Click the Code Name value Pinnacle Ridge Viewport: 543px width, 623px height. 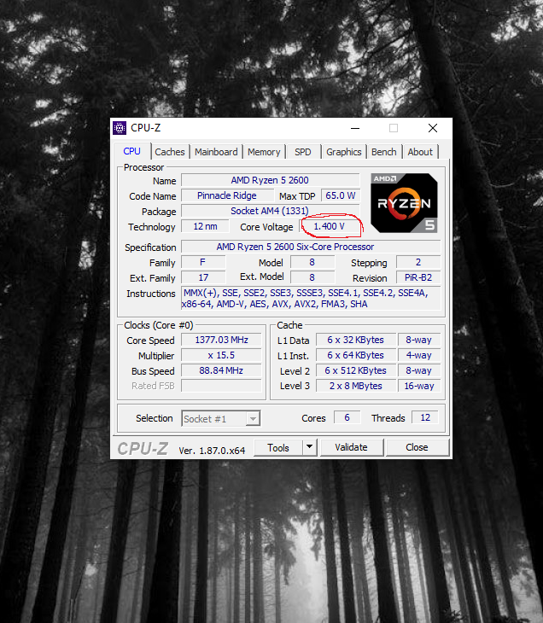227,195
